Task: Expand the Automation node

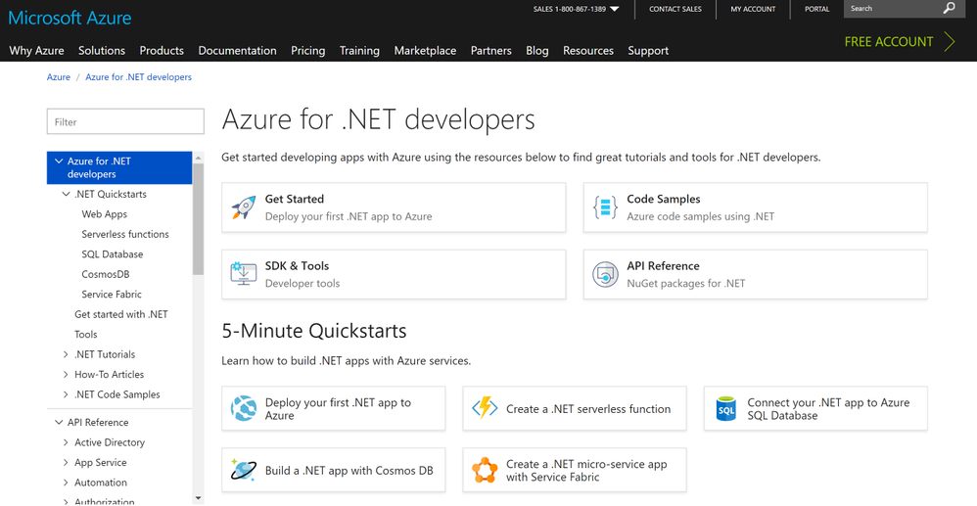Action: [x=66, y=482]
